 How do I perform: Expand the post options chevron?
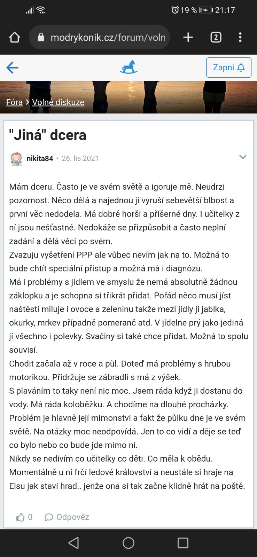(x=243, y=157)
